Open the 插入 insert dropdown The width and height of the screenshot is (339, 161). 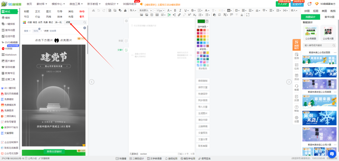(294, 10)
